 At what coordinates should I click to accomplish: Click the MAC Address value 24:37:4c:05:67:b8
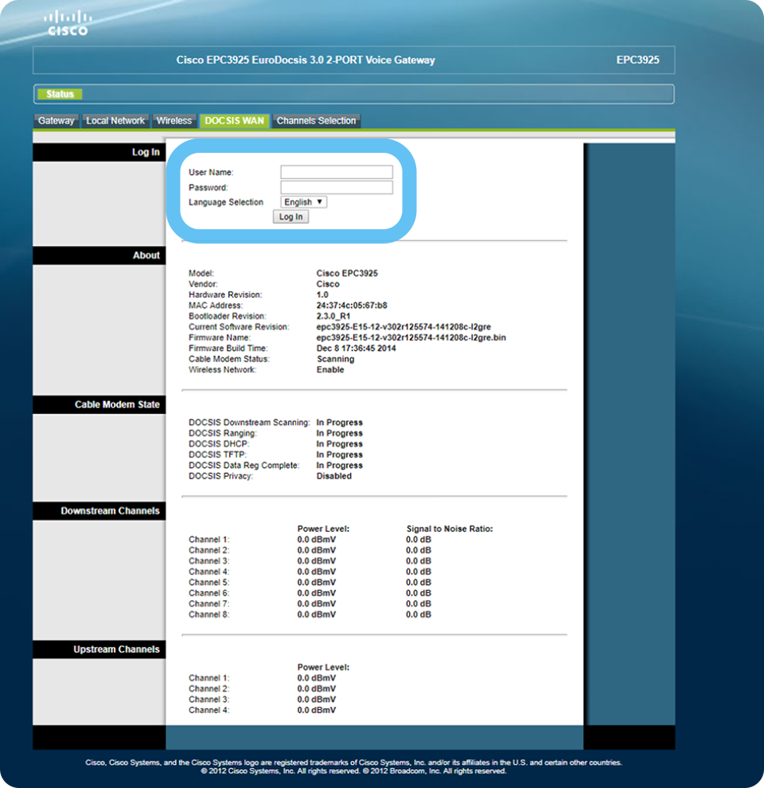tap(352, 306)
